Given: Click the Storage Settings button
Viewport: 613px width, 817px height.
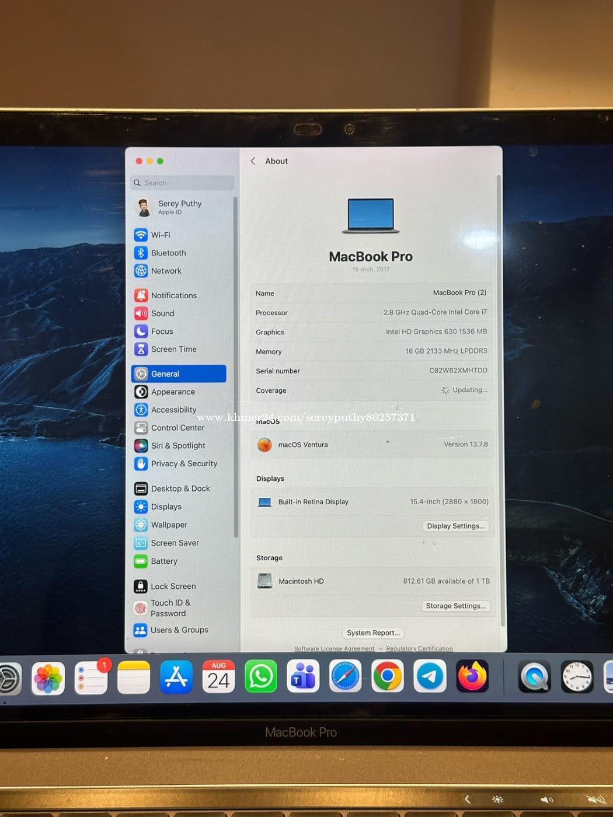Looking at the screenshot, I should pos(455,606).
